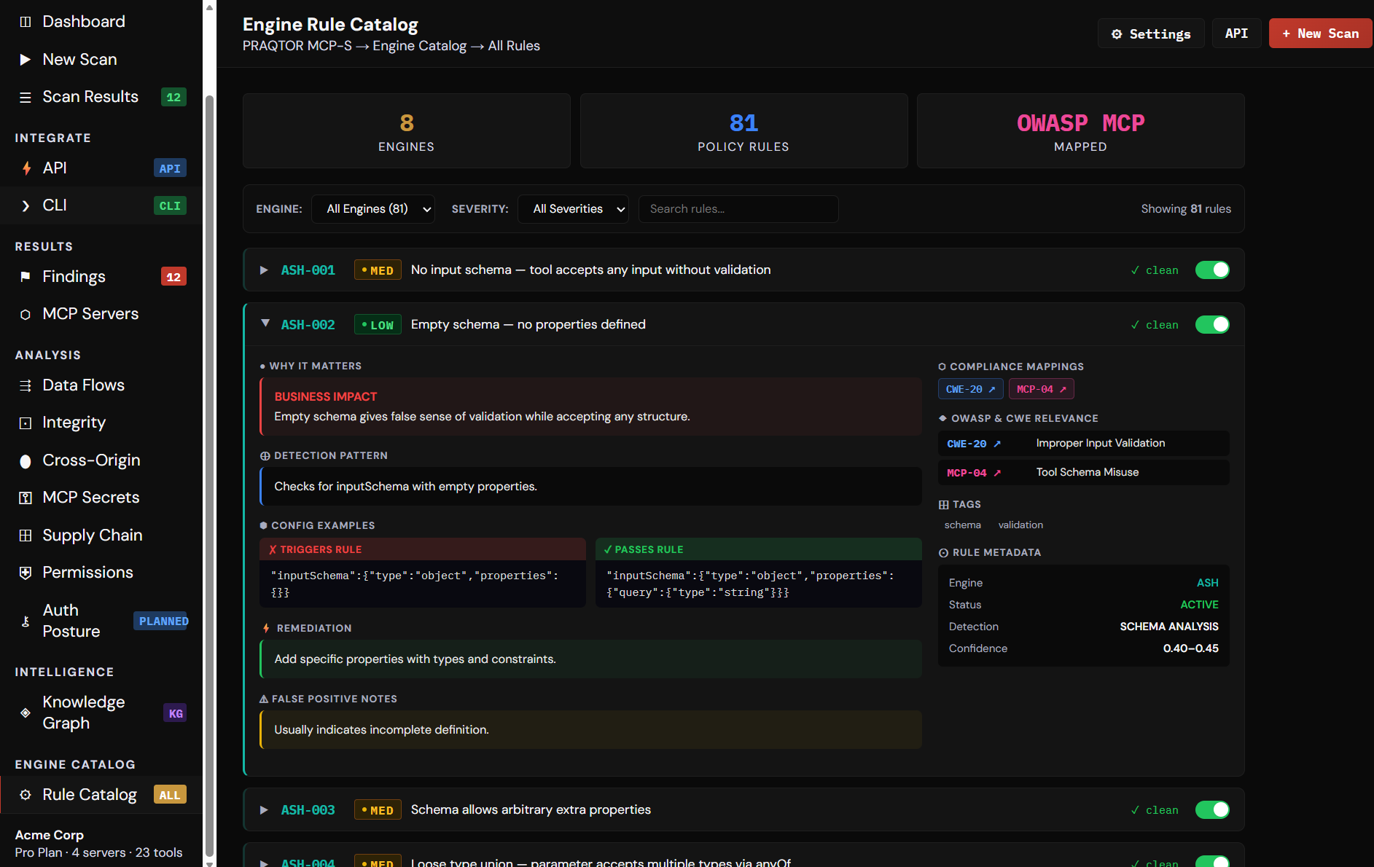
Task: Click the Knowledge Graph diamond icon
Action: 26,713
